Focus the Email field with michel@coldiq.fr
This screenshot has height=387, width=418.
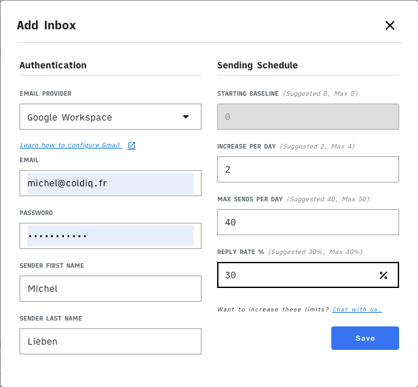coord(110,183)
